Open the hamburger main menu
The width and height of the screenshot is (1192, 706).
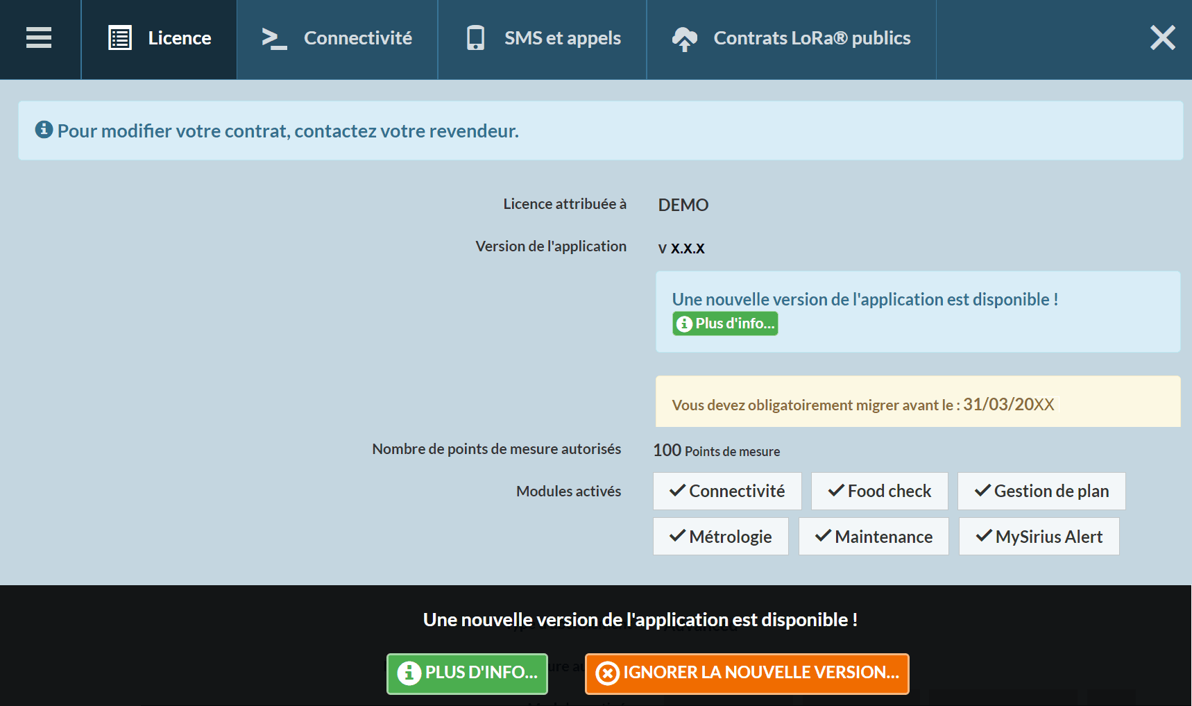tap(39, 38)
